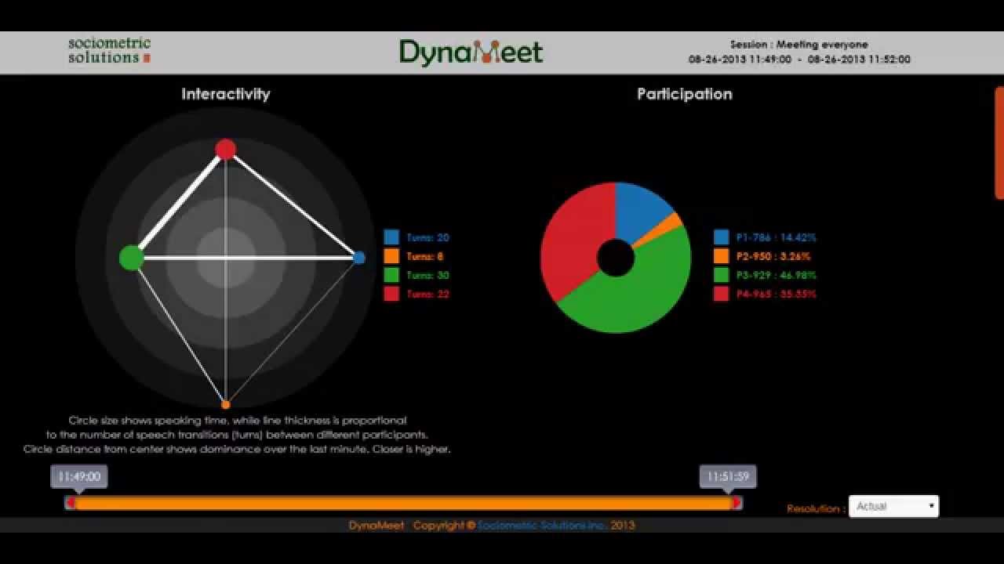Click the right red handle of timeline slider
Image resolution: width=1004 pixels, height=564 pixels.
[x=737, y=503]
